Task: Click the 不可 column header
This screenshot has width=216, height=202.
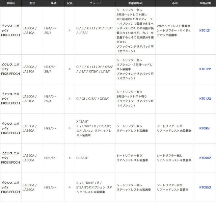Action: (x=174, y=3)
